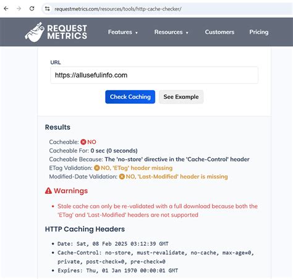The height and width of the screenshot is (279, 293).
Task: Click the browser forward arrow
Action: (19, 9)
